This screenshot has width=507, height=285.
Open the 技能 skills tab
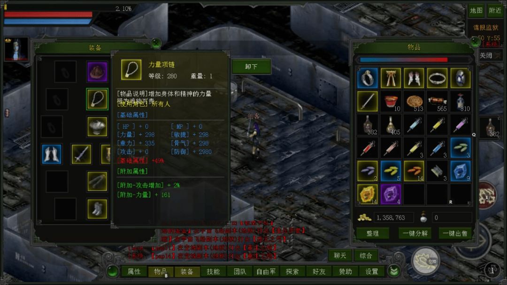coord(213,271)
